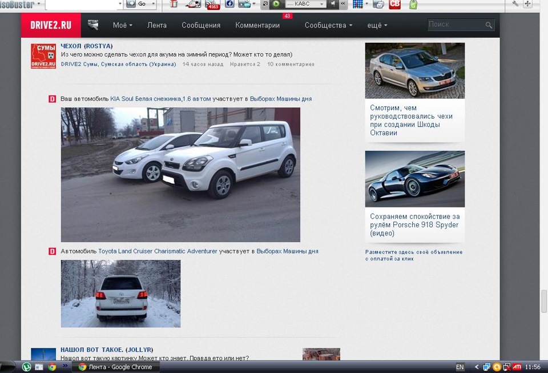Click the disc drive toolbar icon

click(194, 4)
